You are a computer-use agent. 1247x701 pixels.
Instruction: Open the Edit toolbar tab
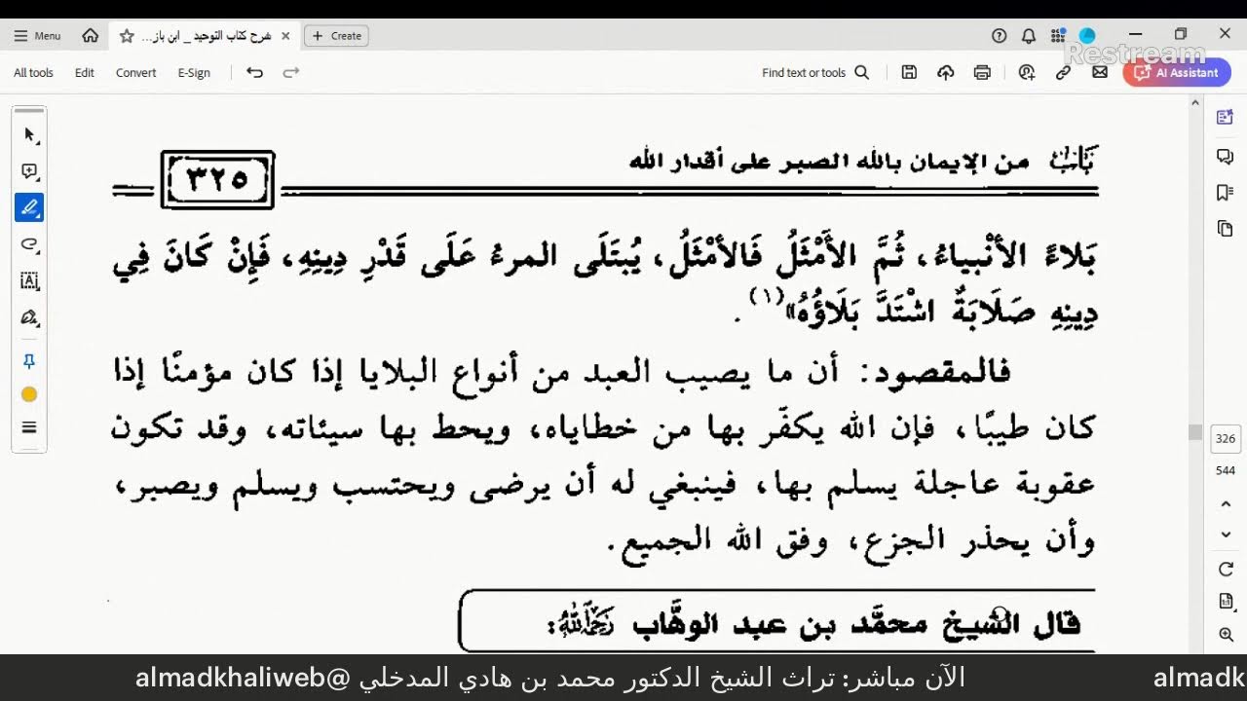[85, 73]
